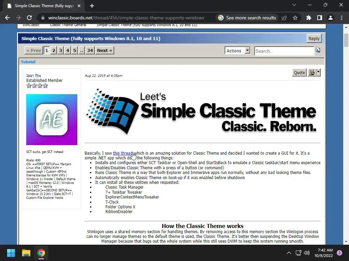
Task: Click the page ellipsis button
Action: coord(81,50)
